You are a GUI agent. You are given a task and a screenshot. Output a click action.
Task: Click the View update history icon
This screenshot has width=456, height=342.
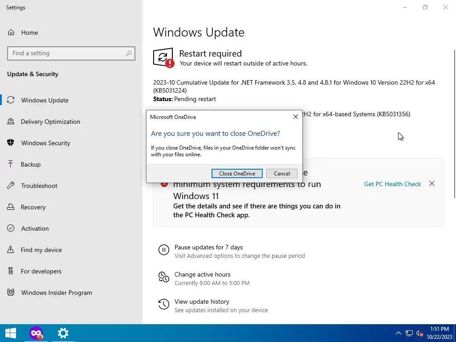point(164,304)
